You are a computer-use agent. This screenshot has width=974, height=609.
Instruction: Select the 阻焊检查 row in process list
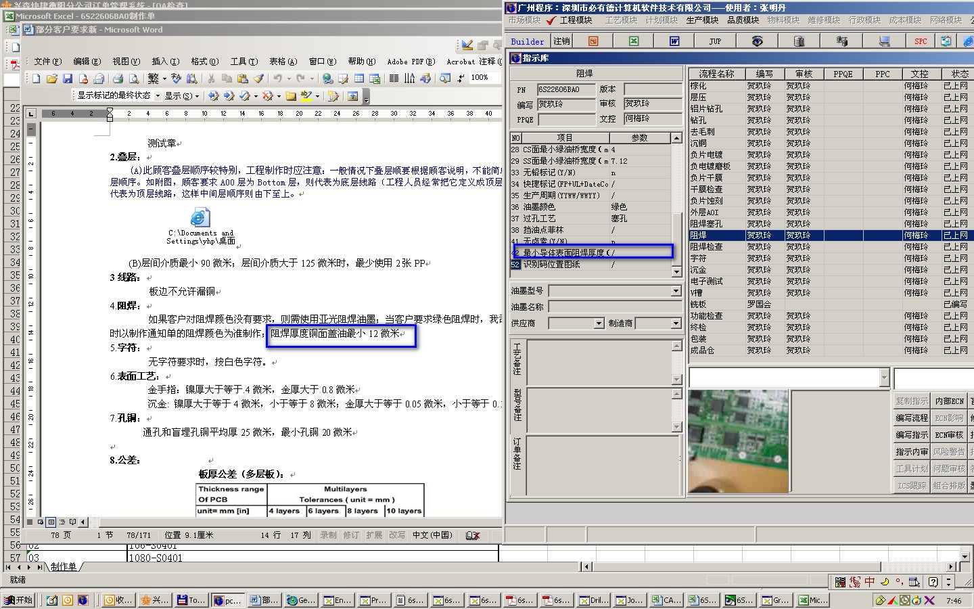click(x=831, y=247)
